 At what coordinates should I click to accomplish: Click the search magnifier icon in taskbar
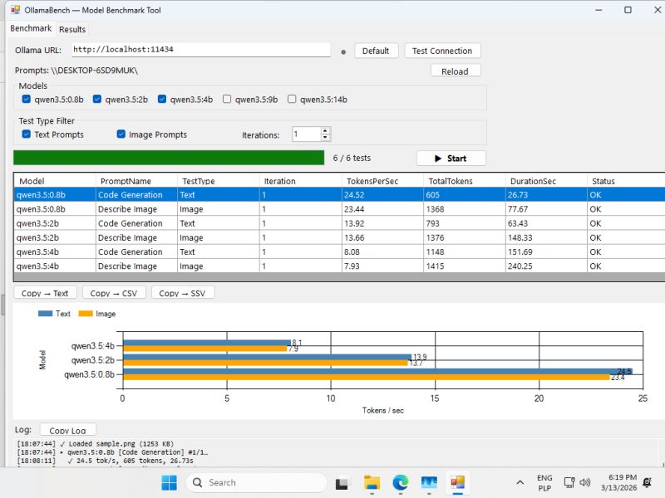197,482
